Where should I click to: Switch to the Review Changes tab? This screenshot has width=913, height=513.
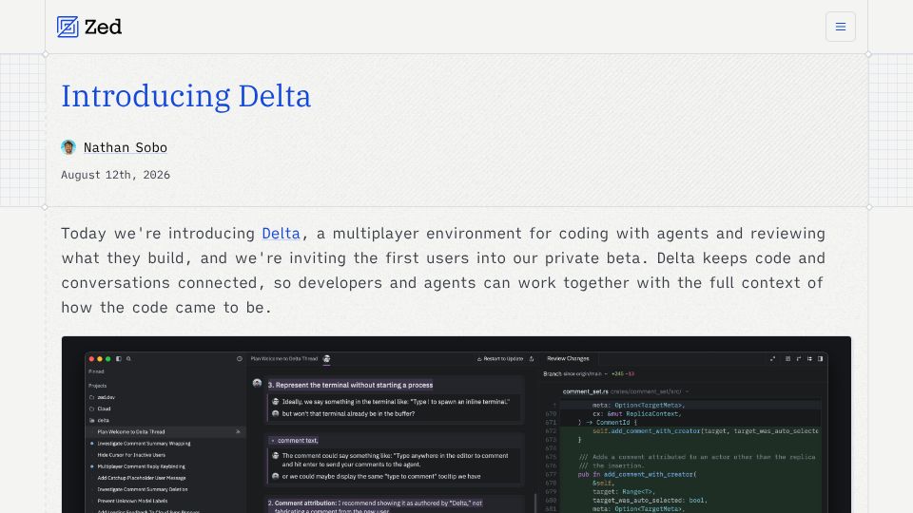[x=568, y=359]
